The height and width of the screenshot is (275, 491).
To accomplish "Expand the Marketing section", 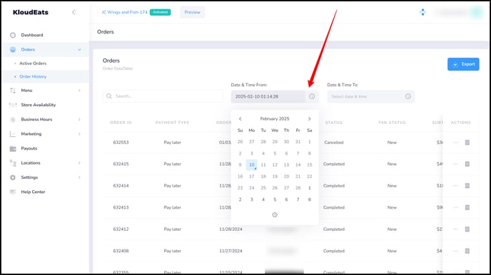I will (79, 134).
